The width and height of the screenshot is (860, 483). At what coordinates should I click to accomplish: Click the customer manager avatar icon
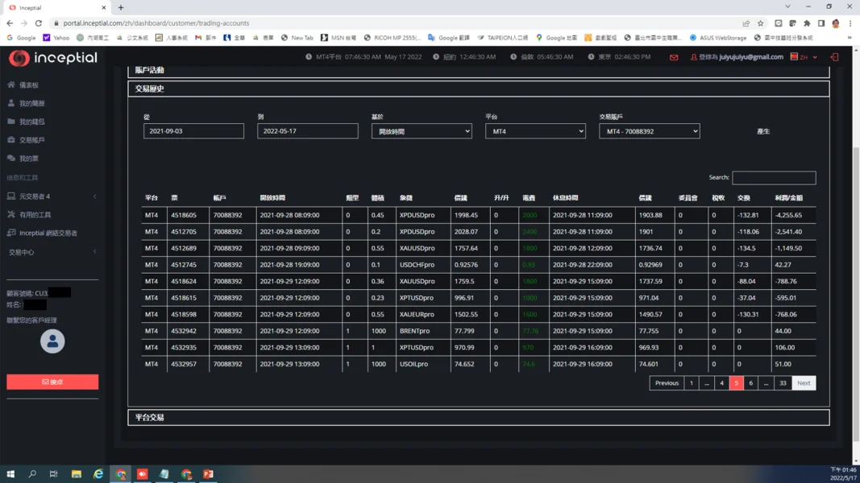point(52,341)
